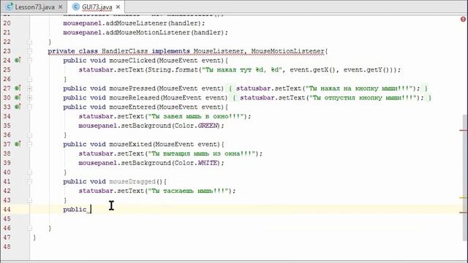This screenshot has height=263, width=468.
Task: Click the implements gutter icon at line 24
Action: [18, 60]
